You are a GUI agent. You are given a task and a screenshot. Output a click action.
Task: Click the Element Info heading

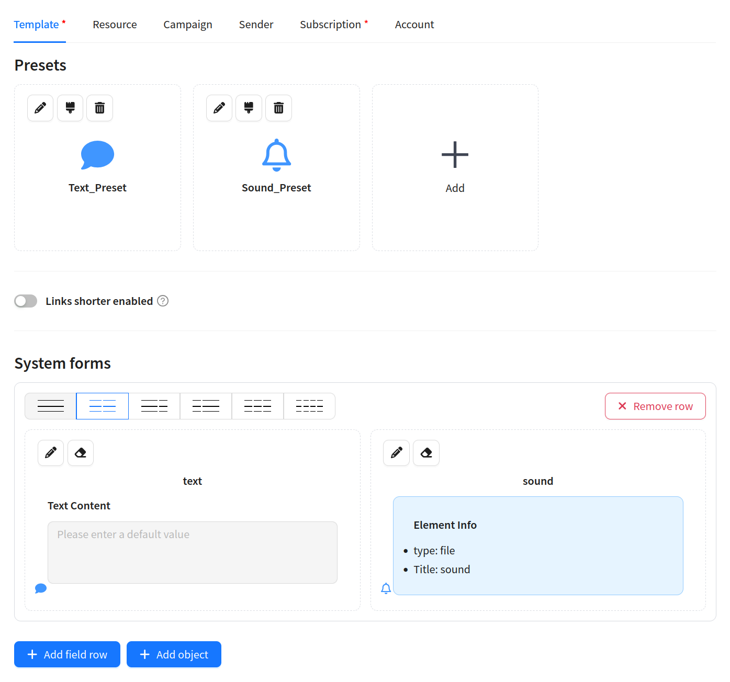(x=445, y=525)
